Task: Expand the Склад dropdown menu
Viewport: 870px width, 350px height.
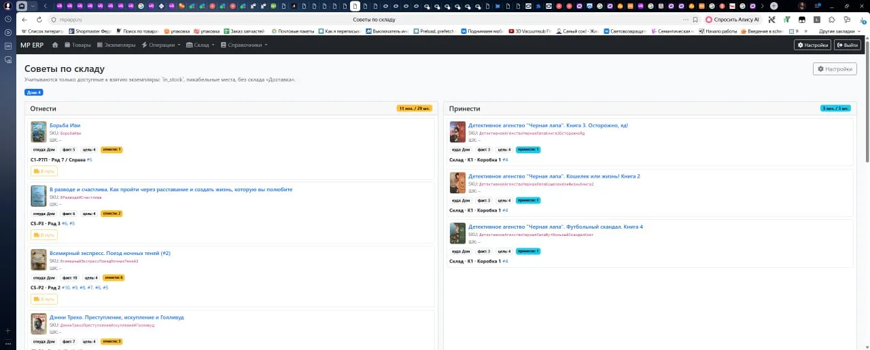Action: 204,45
